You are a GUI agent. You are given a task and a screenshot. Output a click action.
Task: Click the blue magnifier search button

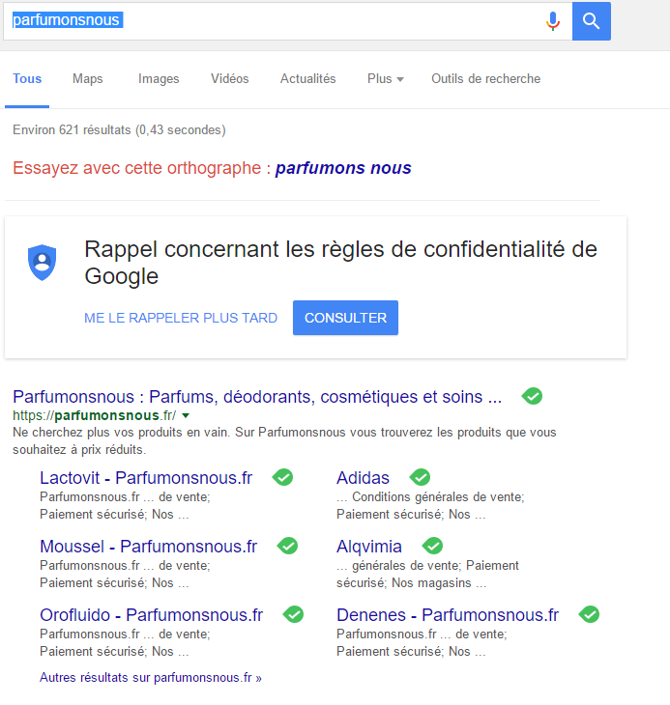click(592, 21)
